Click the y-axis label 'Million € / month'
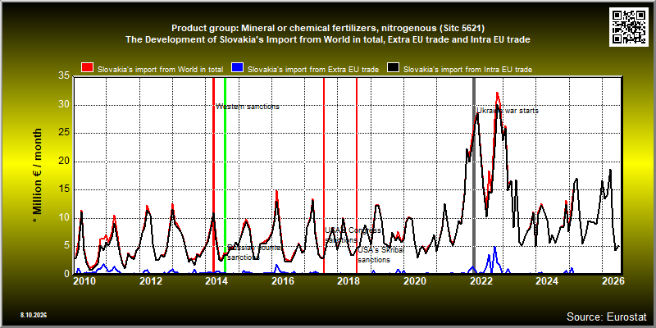Image resolution: width=656 pixels, height=328 pixels. coord(38,176)
